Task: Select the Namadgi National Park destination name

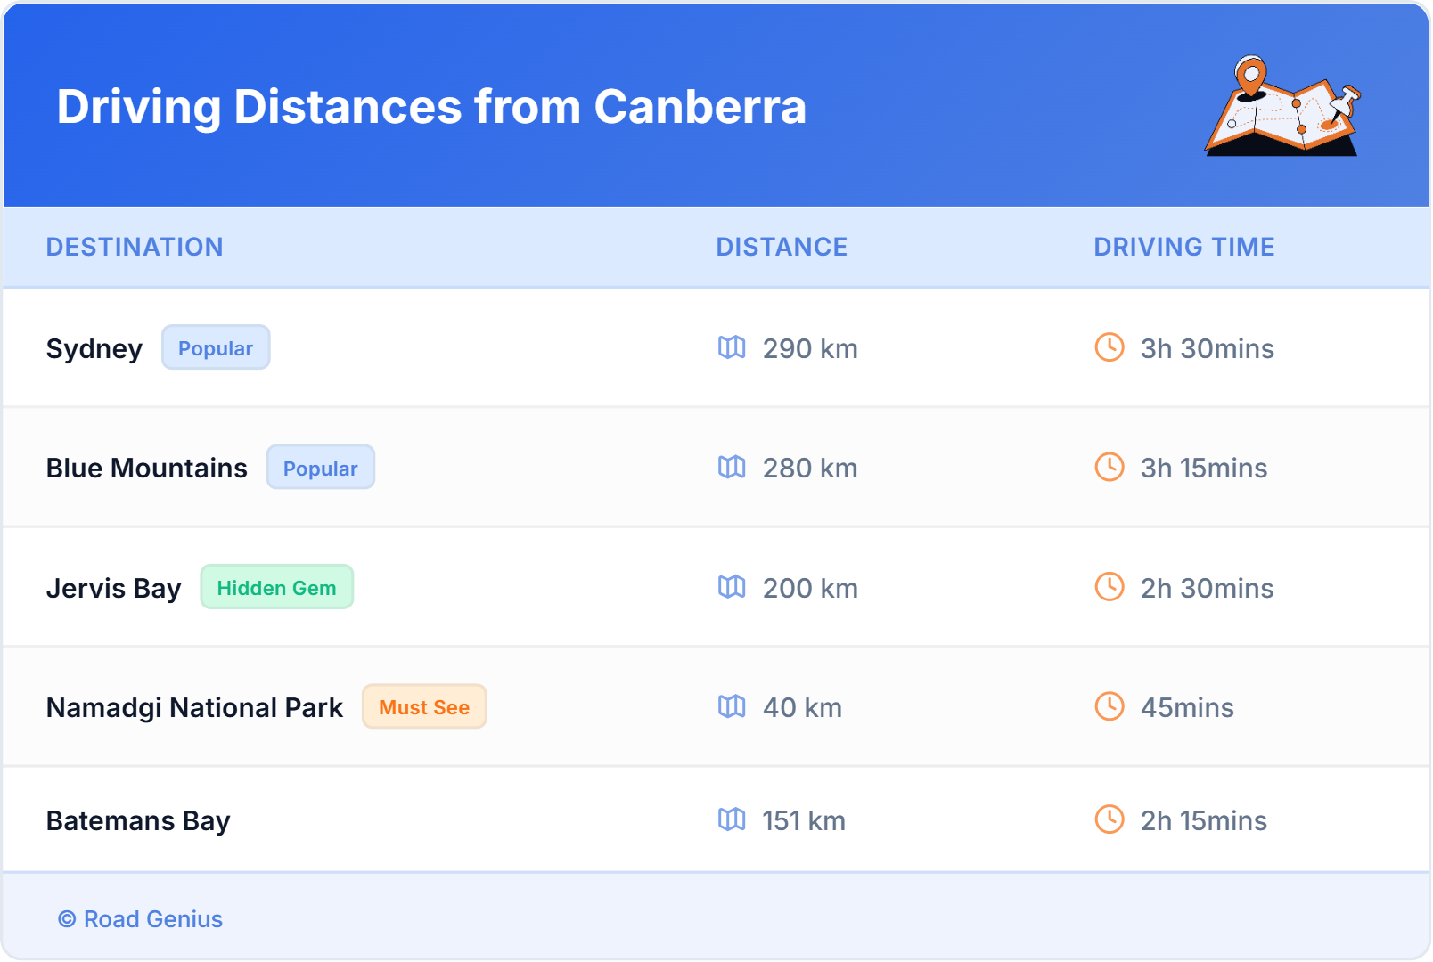Action: click(194, 707)
